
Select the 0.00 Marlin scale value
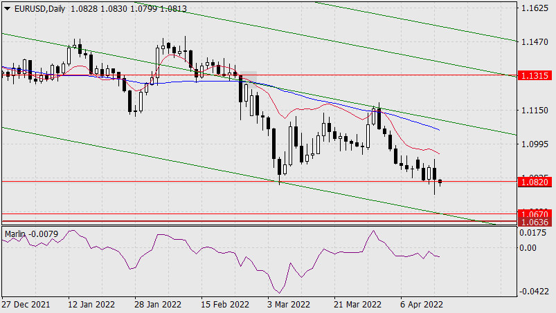click(x=528, y=247)
